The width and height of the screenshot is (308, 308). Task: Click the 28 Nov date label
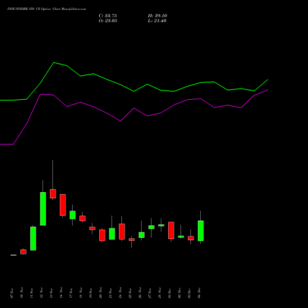click(160, 293)
